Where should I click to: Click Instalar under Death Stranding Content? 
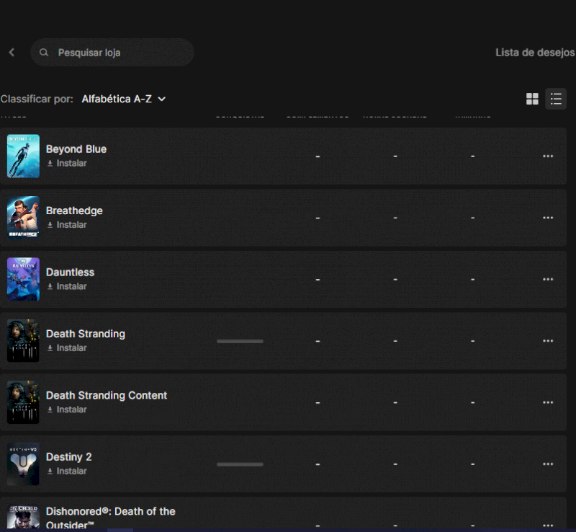pos(67,409)
